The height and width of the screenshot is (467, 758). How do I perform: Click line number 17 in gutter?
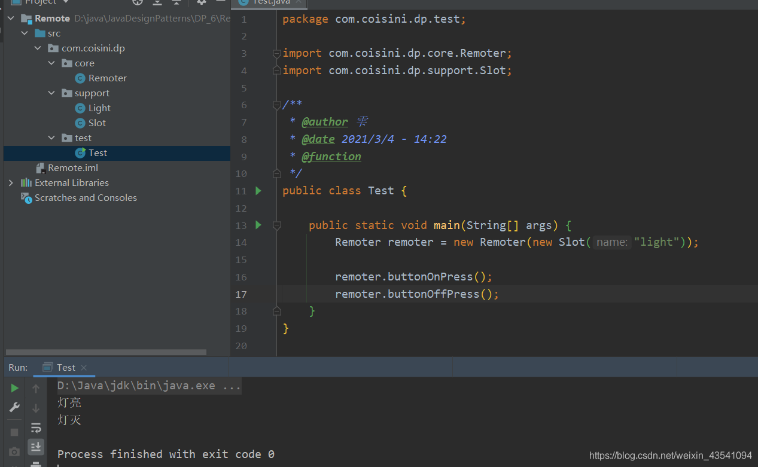click(241, 294)
